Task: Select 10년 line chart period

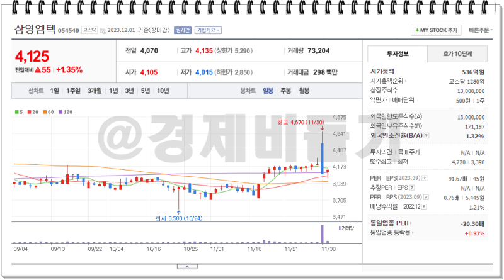Action: tap(163, 91)
